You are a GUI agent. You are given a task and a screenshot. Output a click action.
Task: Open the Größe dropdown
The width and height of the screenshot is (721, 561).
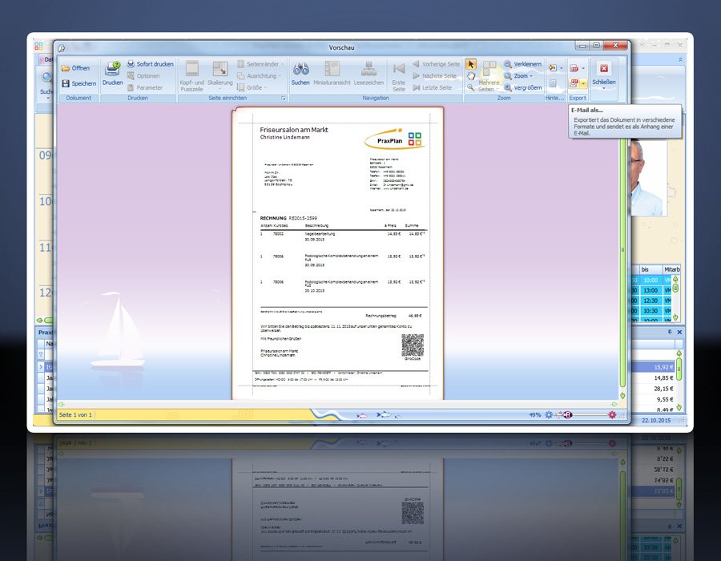click(x=252, y=87)
